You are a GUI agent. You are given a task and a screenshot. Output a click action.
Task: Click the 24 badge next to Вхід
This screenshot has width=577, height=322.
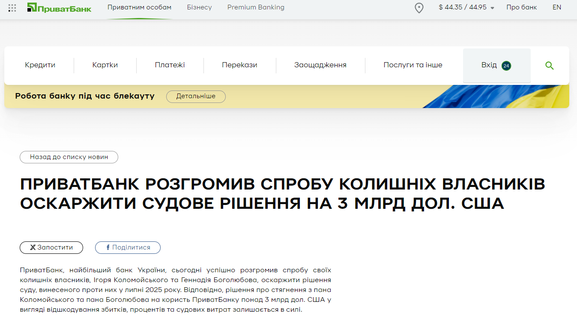point(506,66)
